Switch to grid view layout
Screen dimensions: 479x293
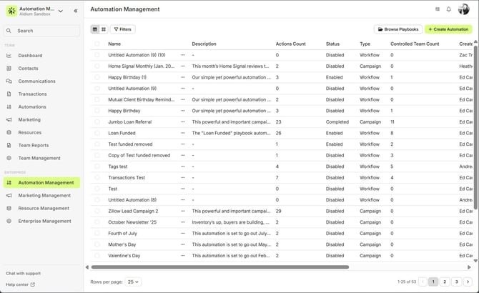(x=104, y=29)
